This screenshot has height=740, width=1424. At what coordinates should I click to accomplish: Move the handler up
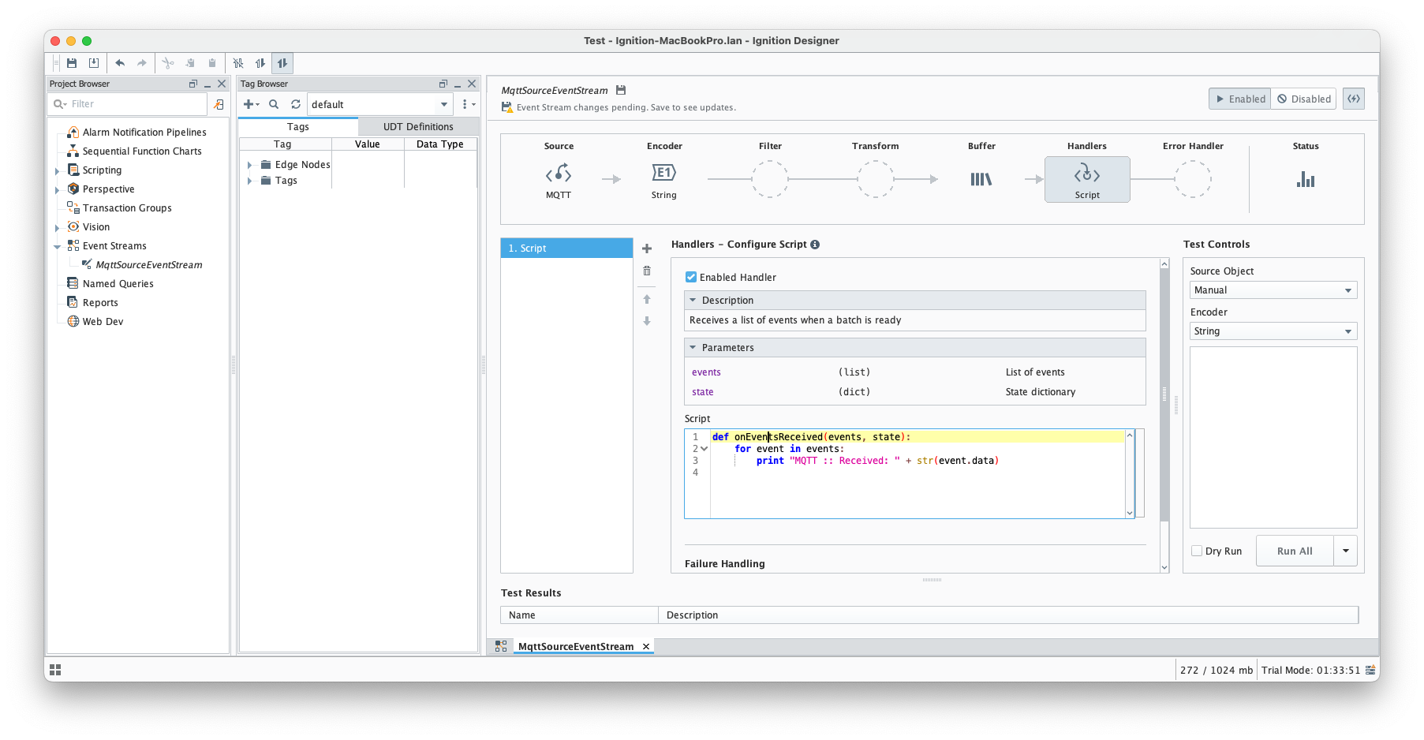pos(647,299)
